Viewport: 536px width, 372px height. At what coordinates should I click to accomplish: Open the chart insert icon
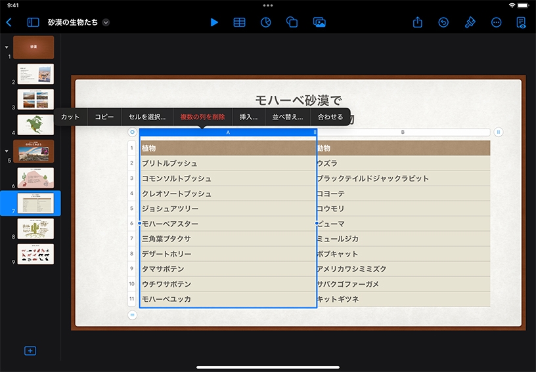point(266,22)
